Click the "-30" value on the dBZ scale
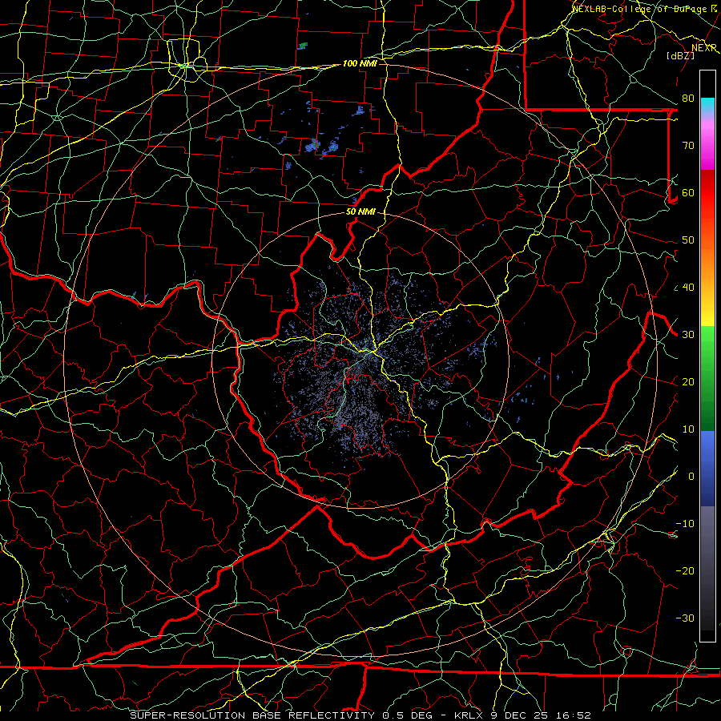Viewport: 721px width, 721px height. point(685,618)
